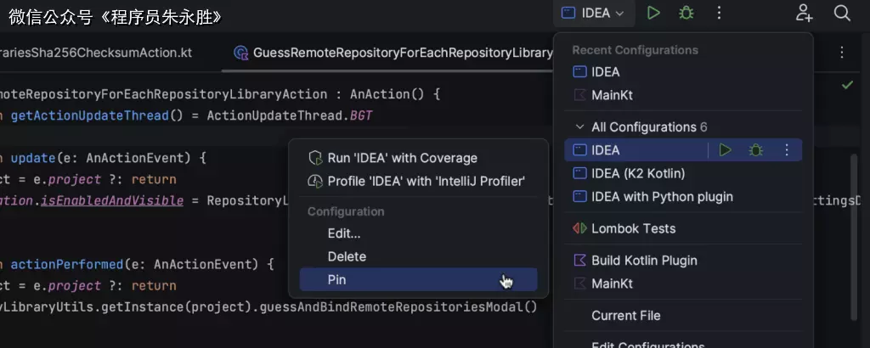Click the add collaborator (Code With Me) icon
This screenshot has width=870, height=348.
pyautogui.click(x=804, y=13)
